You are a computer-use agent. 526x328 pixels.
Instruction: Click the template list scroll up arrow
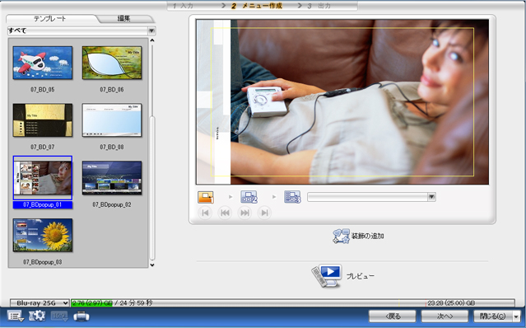click(152, 40)
